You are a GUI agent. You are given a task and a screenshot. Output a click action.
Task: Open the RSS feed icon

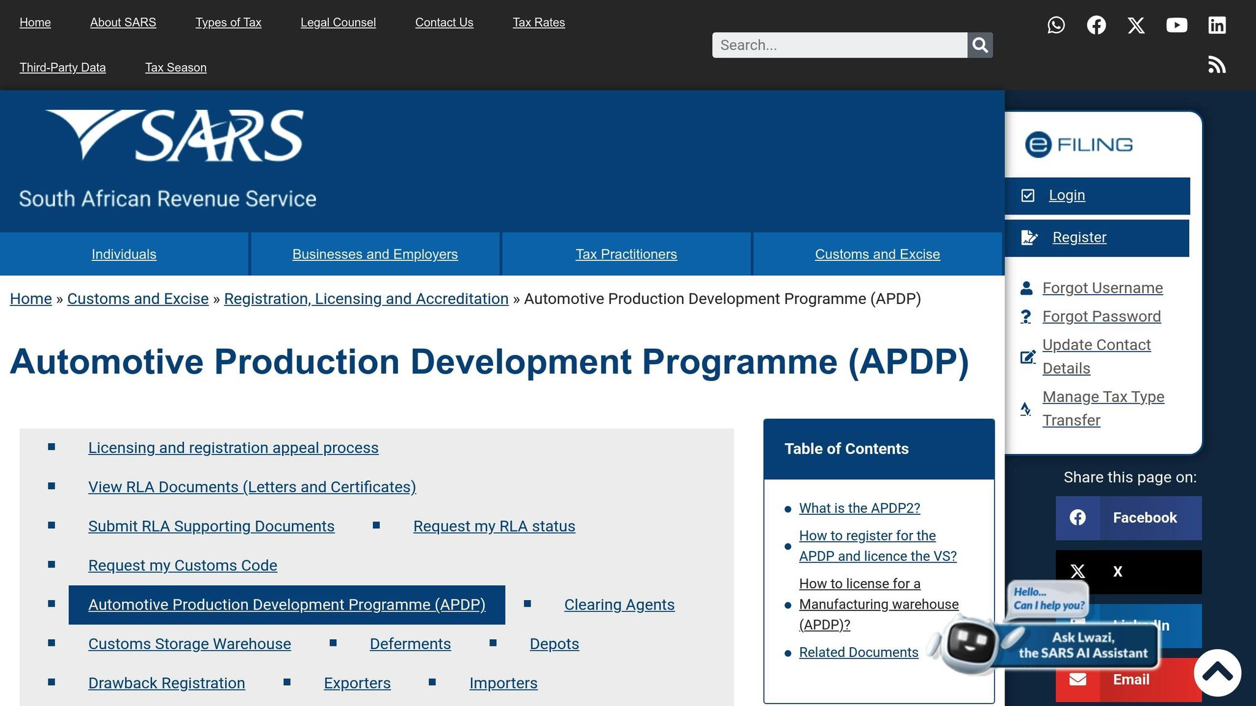[1217, 65]
